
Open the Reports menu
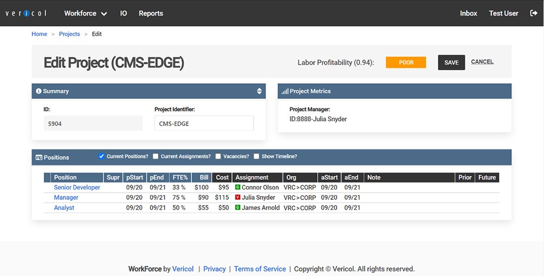coord(151,13)
